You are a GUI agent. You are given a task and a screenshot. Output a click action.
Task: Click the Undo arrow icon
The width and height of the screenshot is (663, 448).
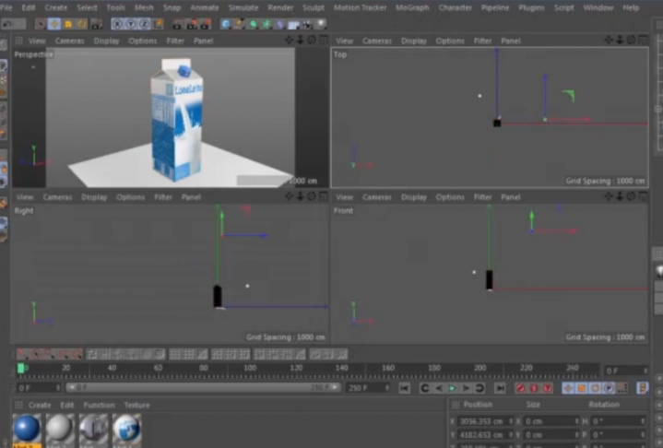tap(7, 24)
